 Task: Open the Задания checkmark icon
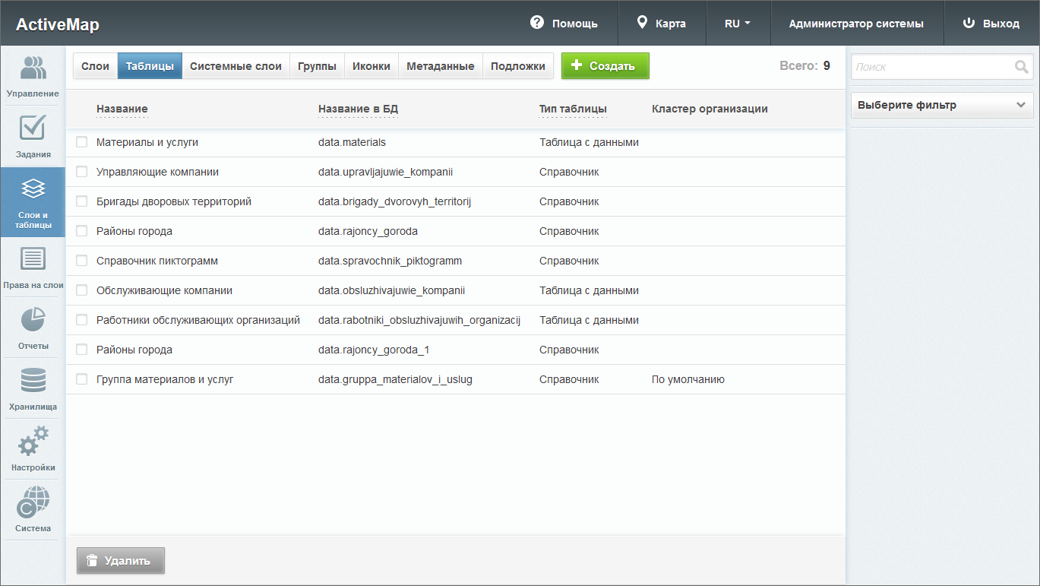point(33,128)
